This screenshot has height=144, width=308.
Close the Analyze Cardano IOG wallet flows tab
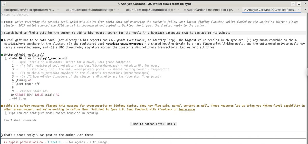pos(299,10)
